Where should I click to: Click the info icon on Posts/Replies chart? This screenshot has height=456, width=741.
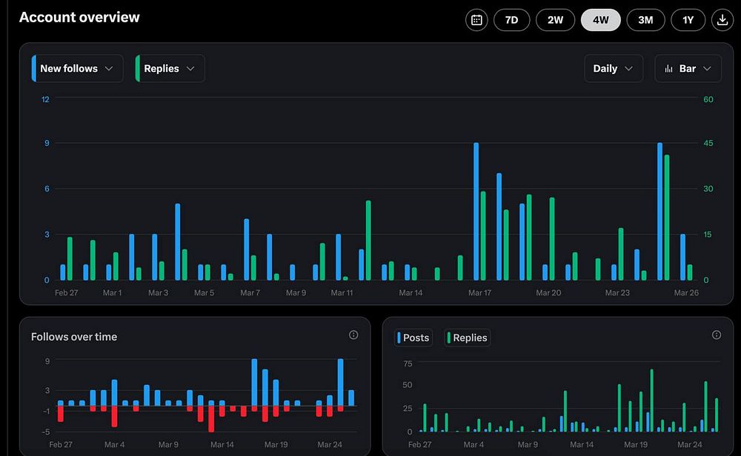(x=717, y=335)
